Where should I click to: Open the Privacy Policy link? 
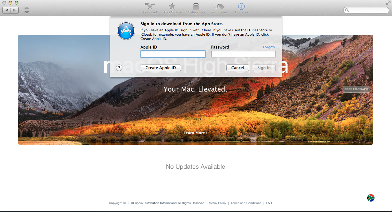point(217,203)
